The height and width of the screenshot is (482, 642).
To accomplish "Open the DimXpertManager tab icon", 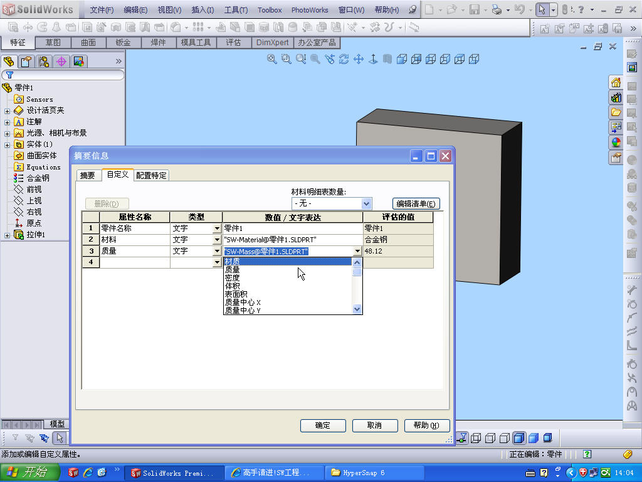I will click(x=61, y=62).
